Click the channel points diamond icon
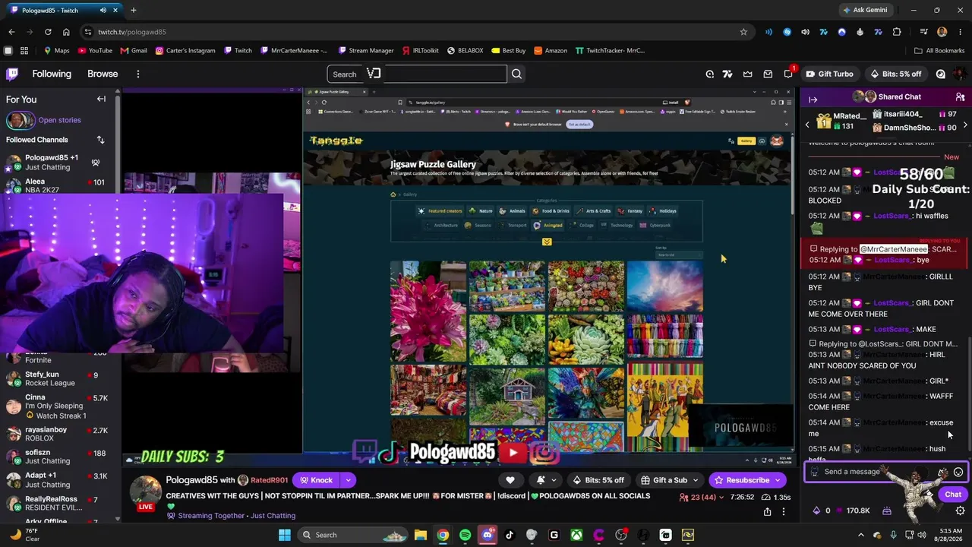972x547 pixels. 816,511
